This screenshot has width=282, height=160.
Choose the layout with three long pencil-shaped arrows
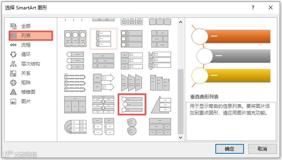[75, 83]
